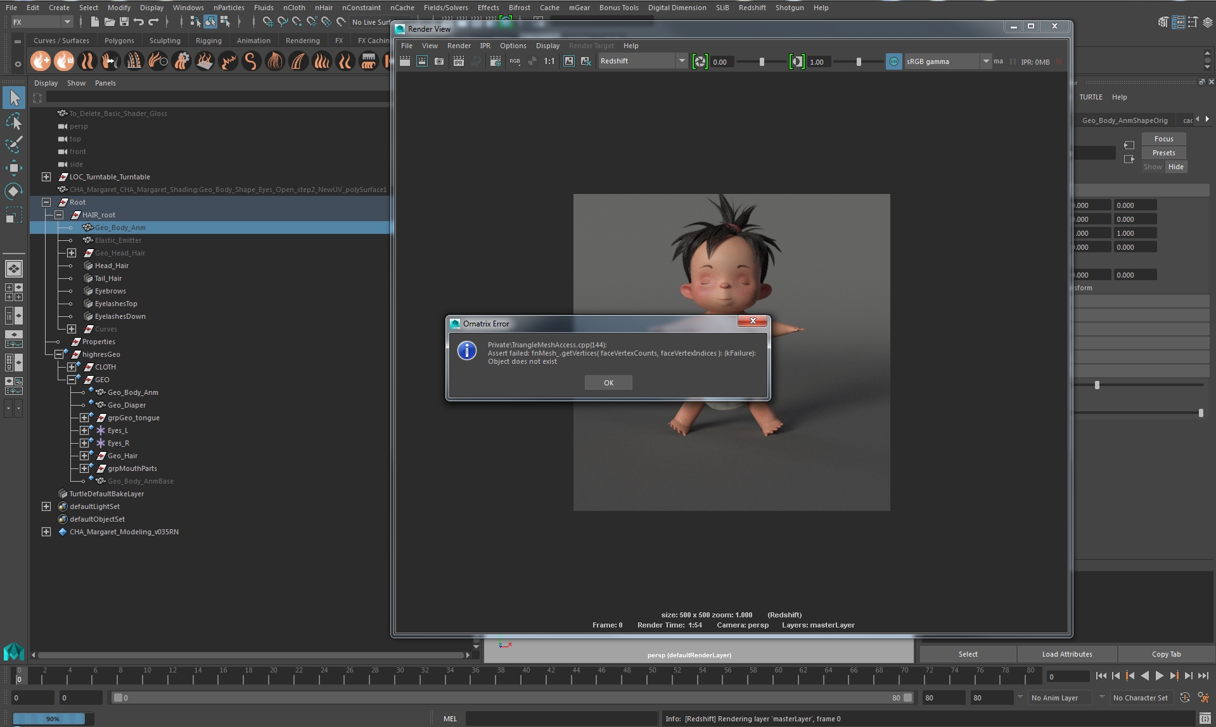Screen dimensions: 1216x727
Task: Toggle the color management ON button
Action: click(x=893, y=61)
